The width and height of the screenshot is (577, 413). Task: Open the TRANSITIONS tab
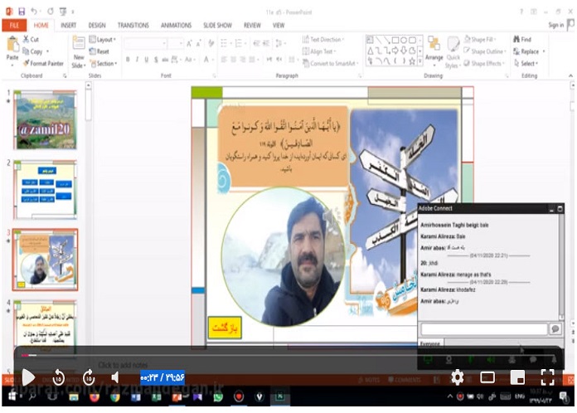click(133, 25)
